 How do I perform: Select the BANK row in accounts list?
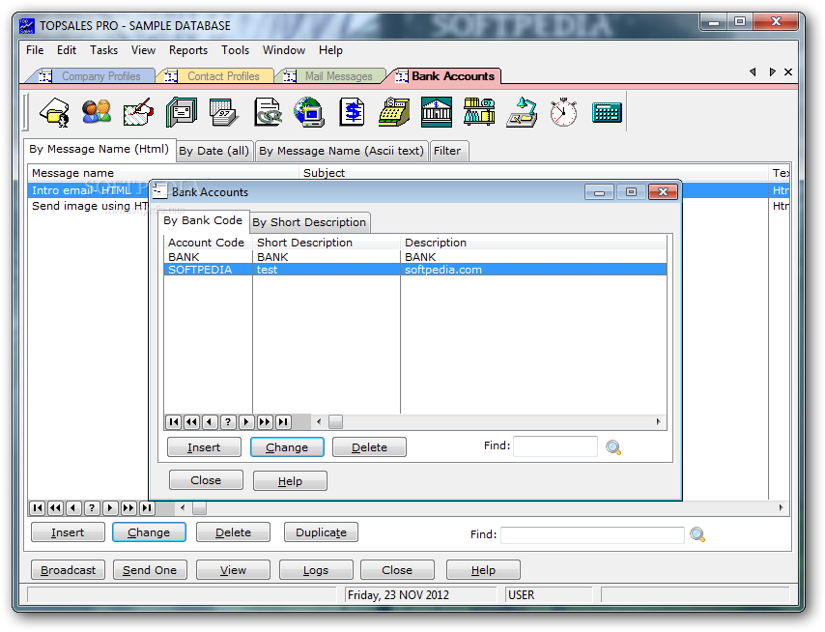(415, 257)
